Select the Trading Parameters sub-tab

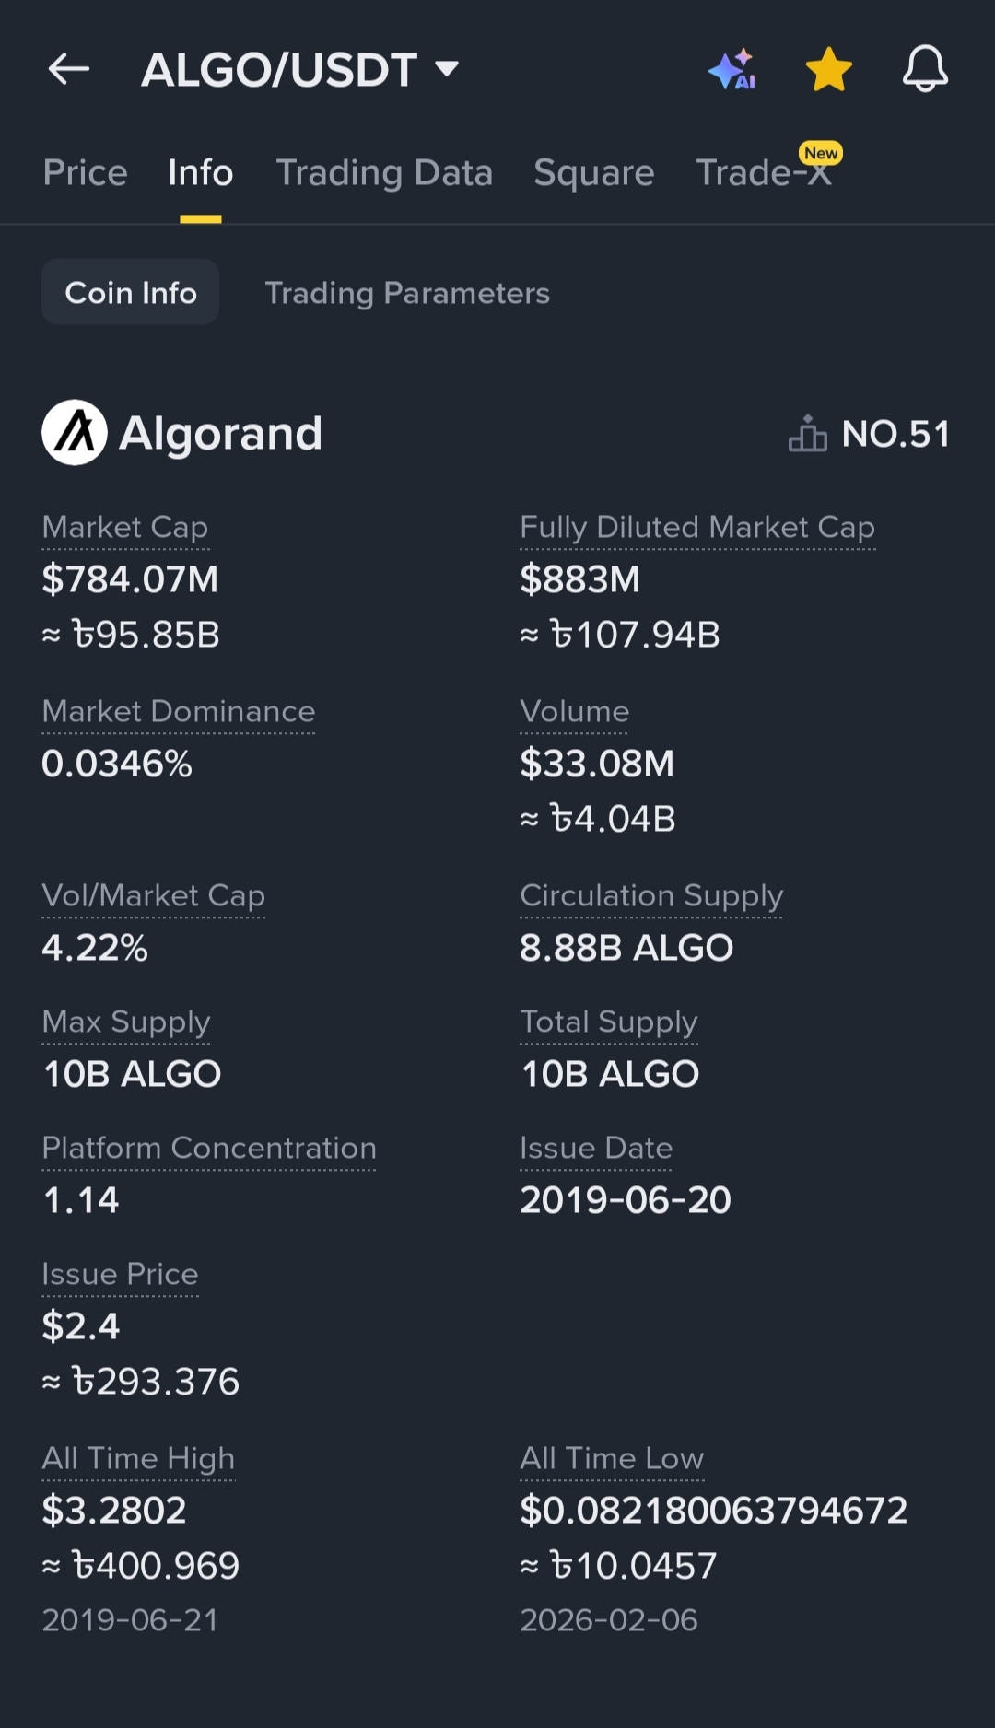tap(407, 293)
